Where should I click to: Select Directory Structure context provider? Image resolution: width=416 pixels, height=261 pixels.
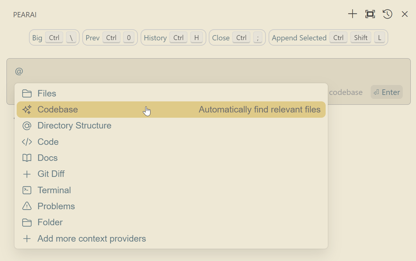pos(74,126)
